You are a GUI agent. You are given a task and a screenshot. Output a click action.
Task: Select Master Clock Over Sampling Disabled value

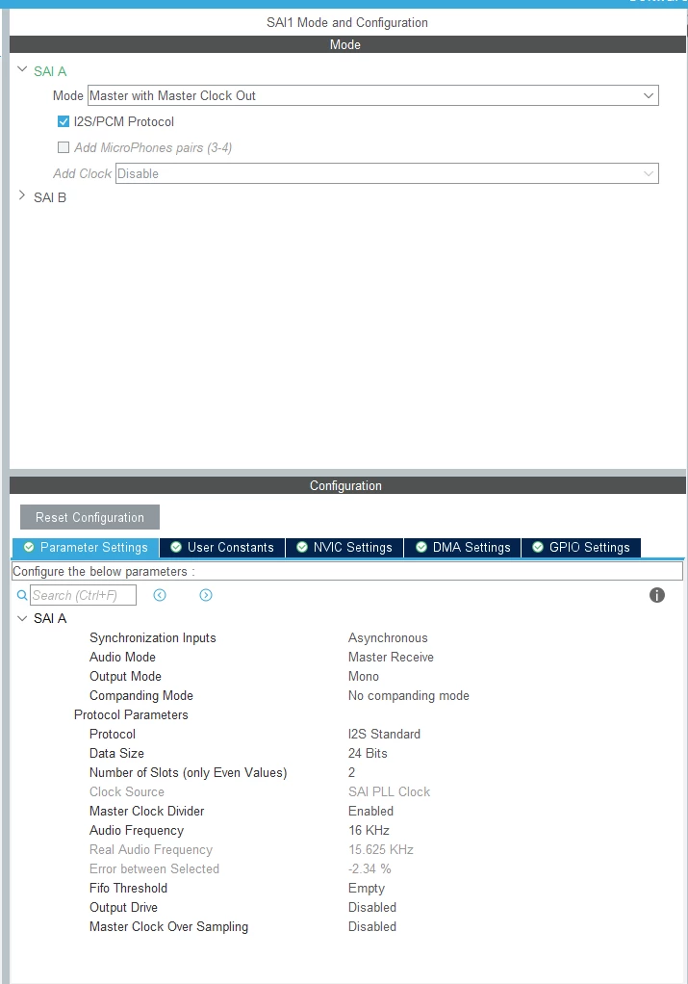pyautogui.click(x=372, y=927)
